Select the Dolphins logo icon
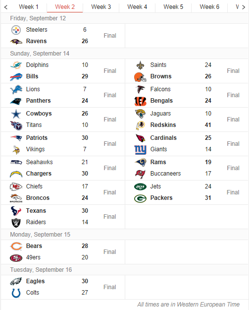The height and width of the screenshot is (310, 249). tap(16, 65)
